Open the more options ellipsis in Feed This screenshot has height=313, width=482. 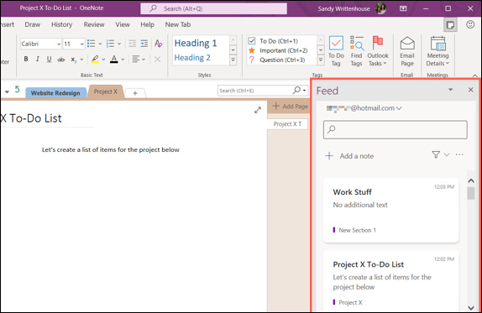click(459, 154)
